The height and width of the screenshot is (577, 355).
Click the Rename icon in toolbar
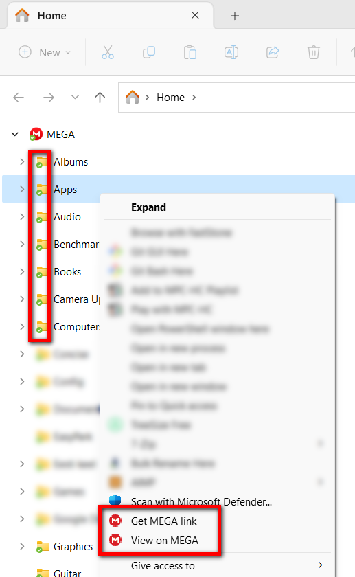[231, 52]
